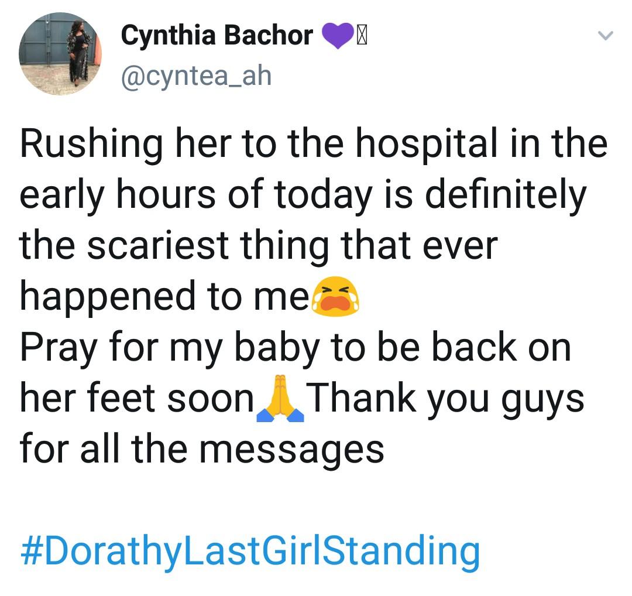Click the folded hands prayer emoji
The image size is (632, 596).
pos(280,400)
